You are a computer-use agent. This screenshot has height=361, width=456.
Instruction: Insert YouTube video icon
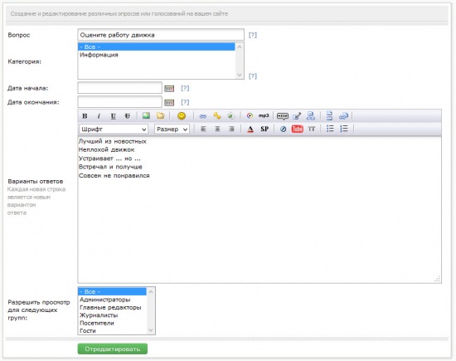click(x=297, y=129)
